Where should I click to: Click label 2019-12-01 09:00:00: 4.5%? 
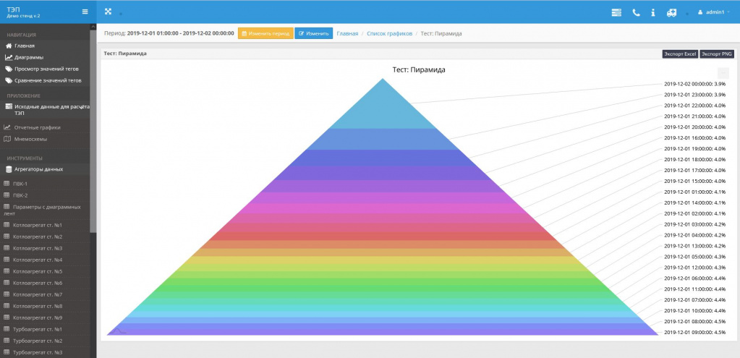tap(694, 333)
